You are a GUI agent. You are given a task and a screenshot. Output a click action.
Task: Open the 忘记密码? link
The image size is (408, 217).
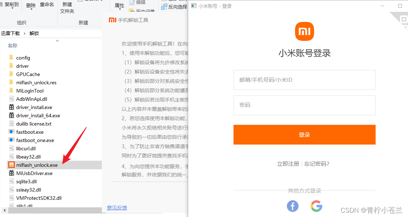(x=317, y=164)
